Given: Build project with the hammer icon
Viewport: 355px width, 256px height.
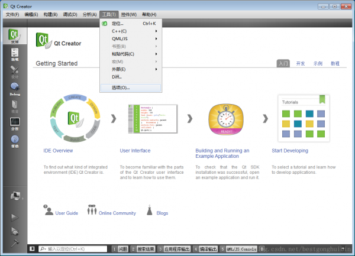Looking at the screenshot, I should coord(15,243).
